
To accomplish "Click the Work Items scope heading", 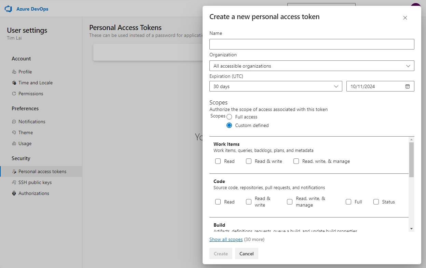I will [226, 144].
